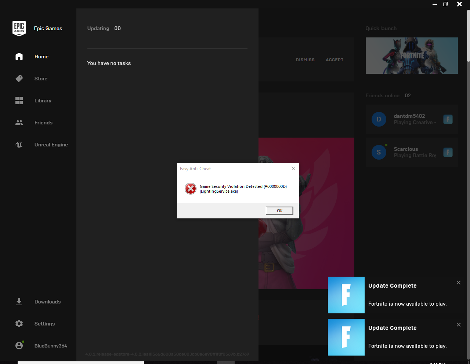Click the Scarcious friend name
The height and width of the screenshot is (364, 470).
point(406,149)
